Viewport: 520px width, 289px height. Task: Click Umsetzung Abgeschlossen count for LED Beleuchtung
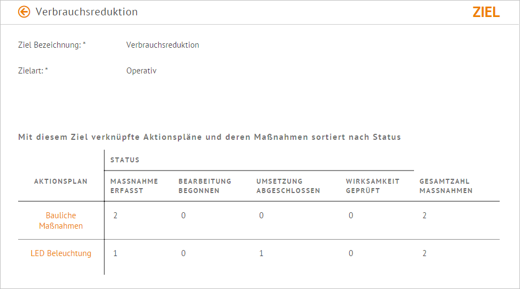[x=261, y=253]
